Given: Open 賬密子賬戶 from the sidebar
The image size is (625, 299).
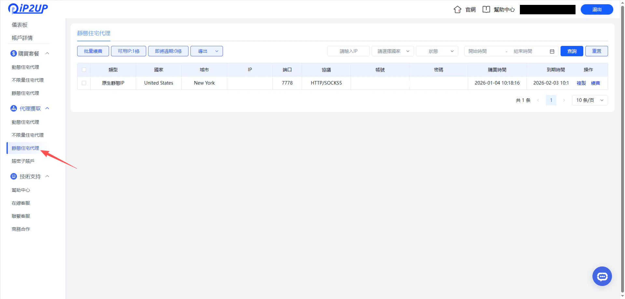Looking at the screenshot, I should click(23, 161).
